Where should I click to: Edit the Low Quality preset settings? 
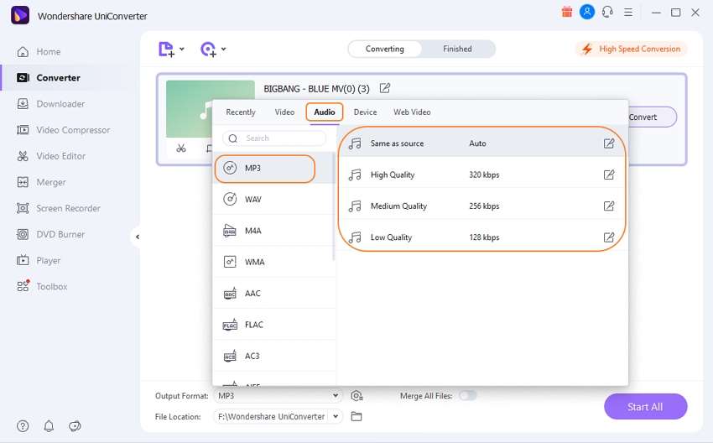pos(608,237)
